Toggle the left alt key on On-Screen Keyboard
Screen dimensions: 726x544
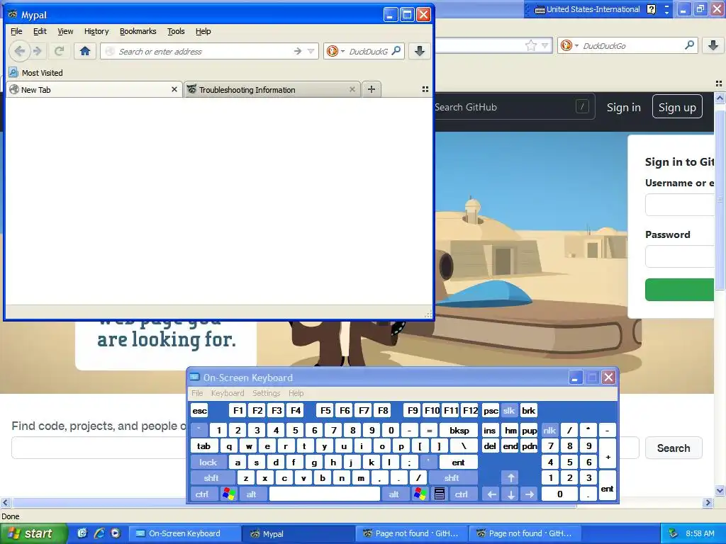[x=252, y=494]
